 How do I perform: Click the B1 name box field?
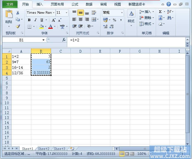pyautogui.click(x=21, y=40)
